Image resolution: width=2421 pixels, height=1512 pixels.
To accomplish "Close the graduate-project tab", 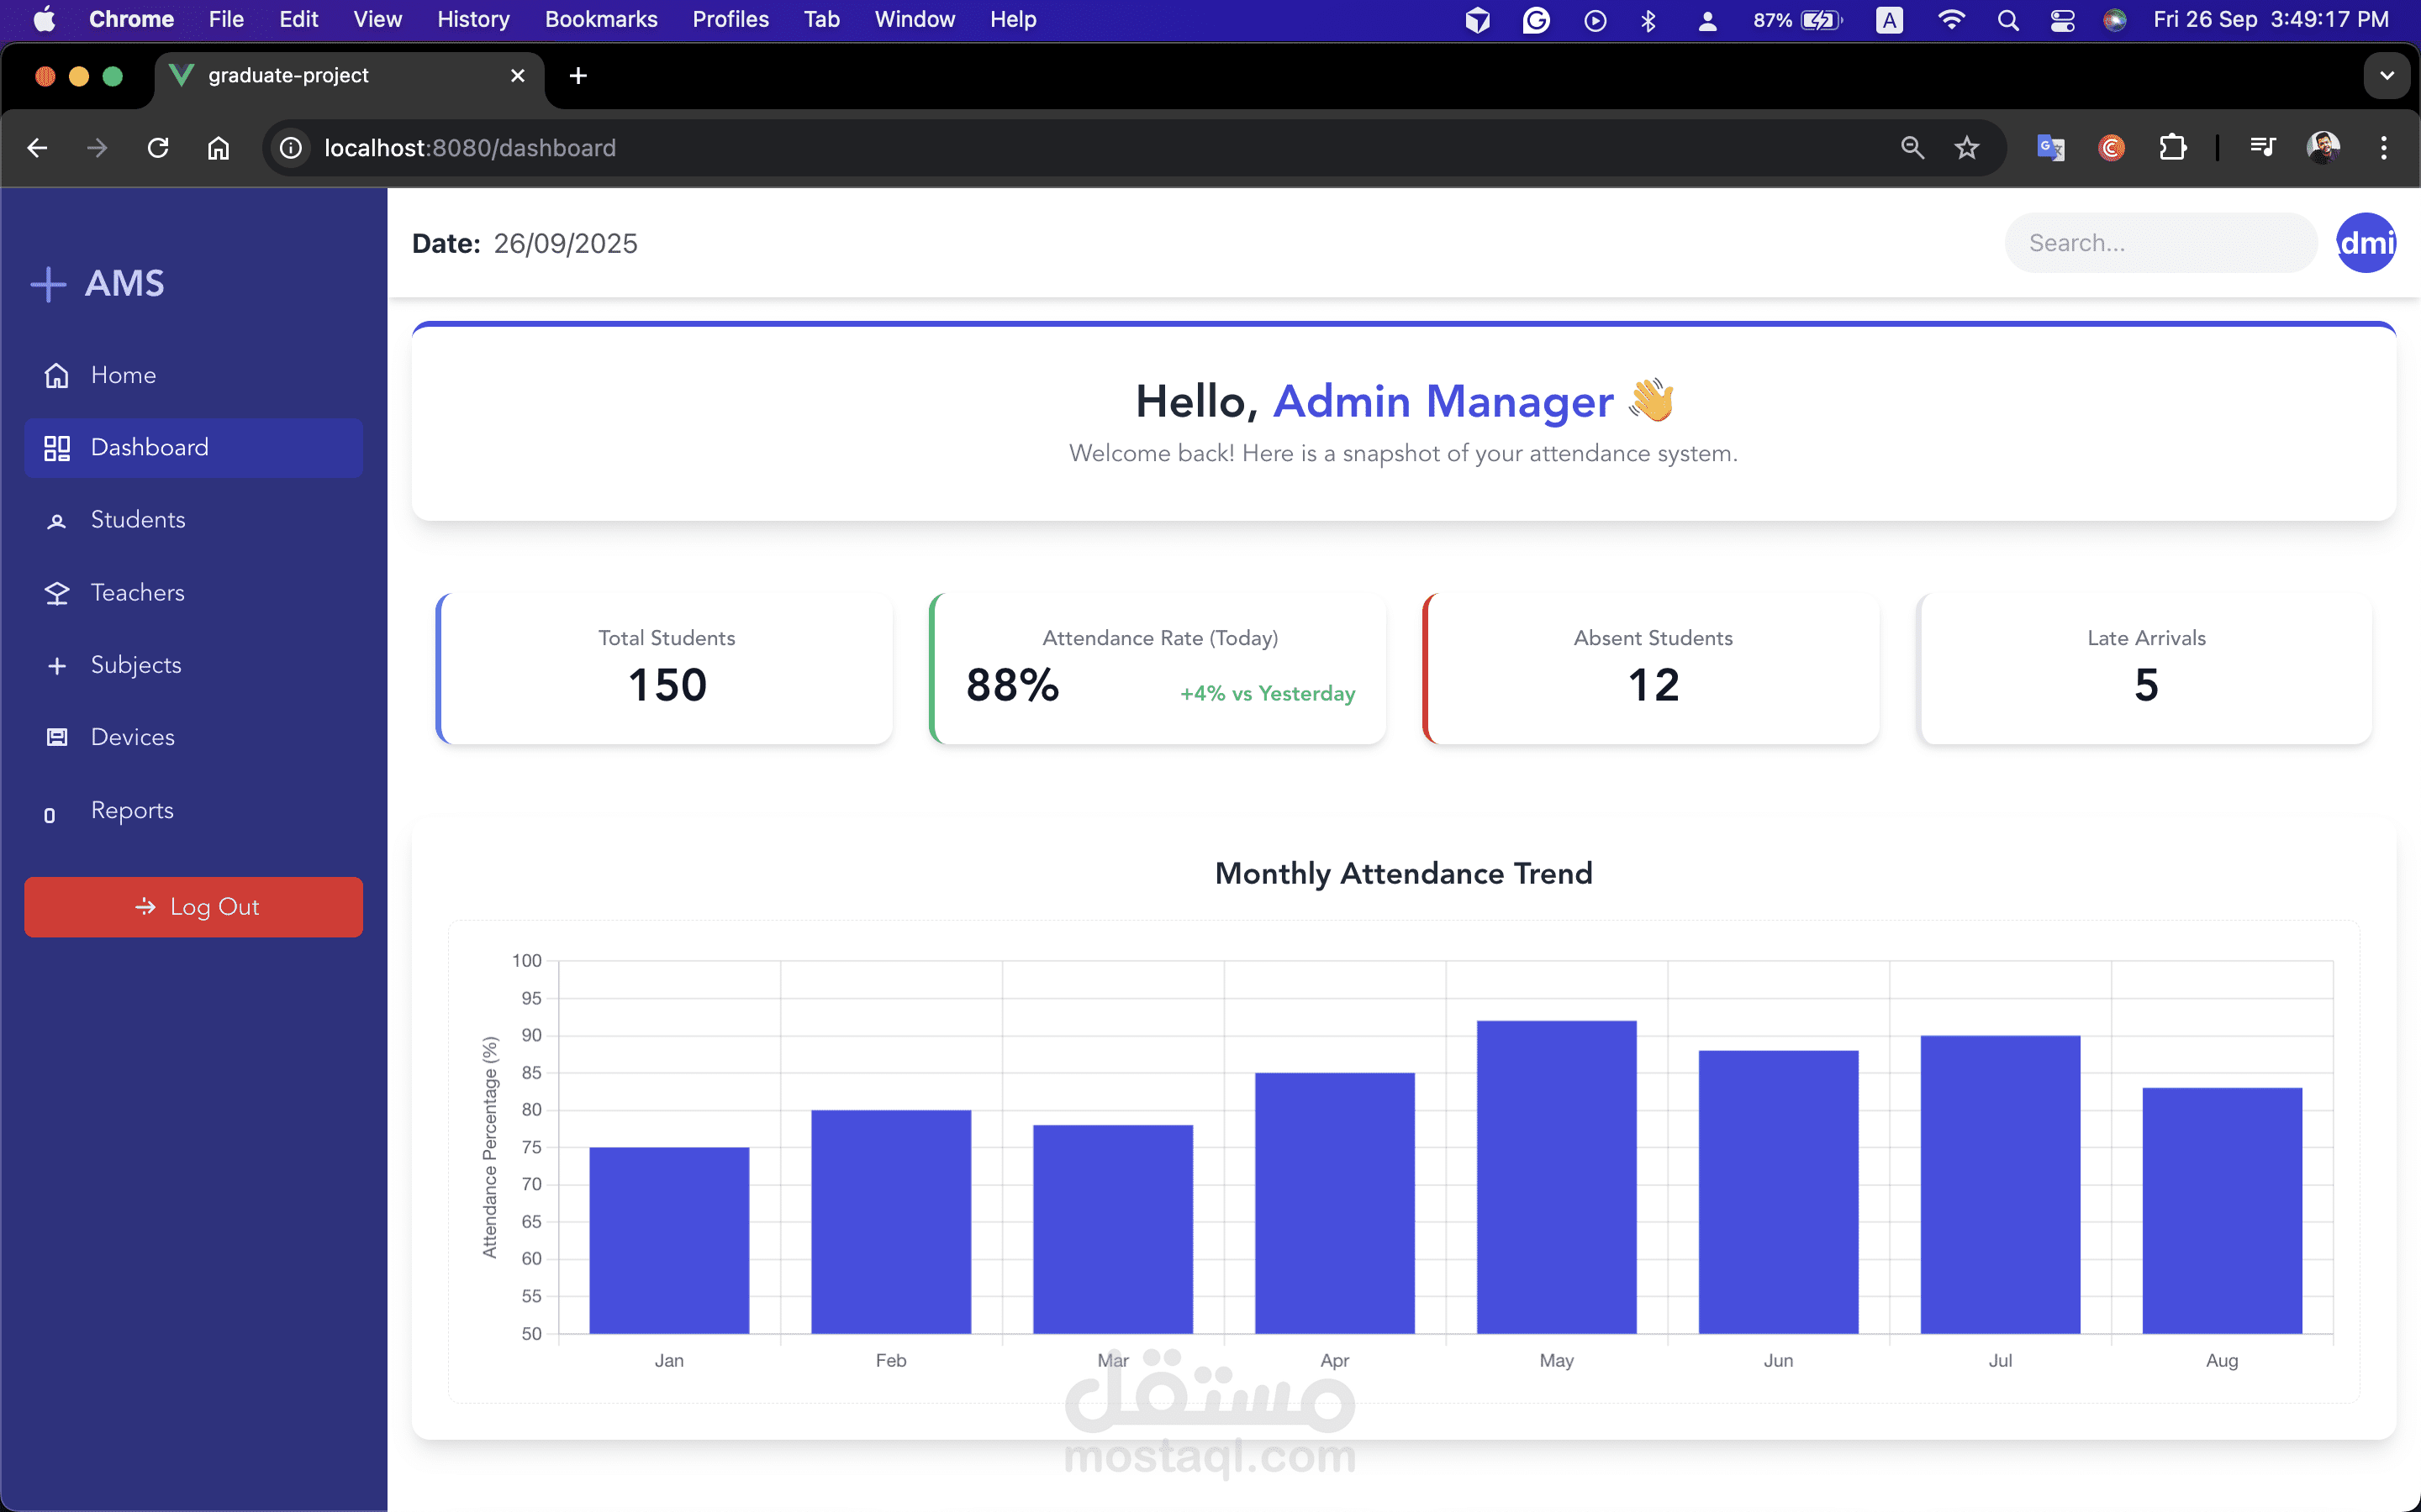I will coord(517,76).
